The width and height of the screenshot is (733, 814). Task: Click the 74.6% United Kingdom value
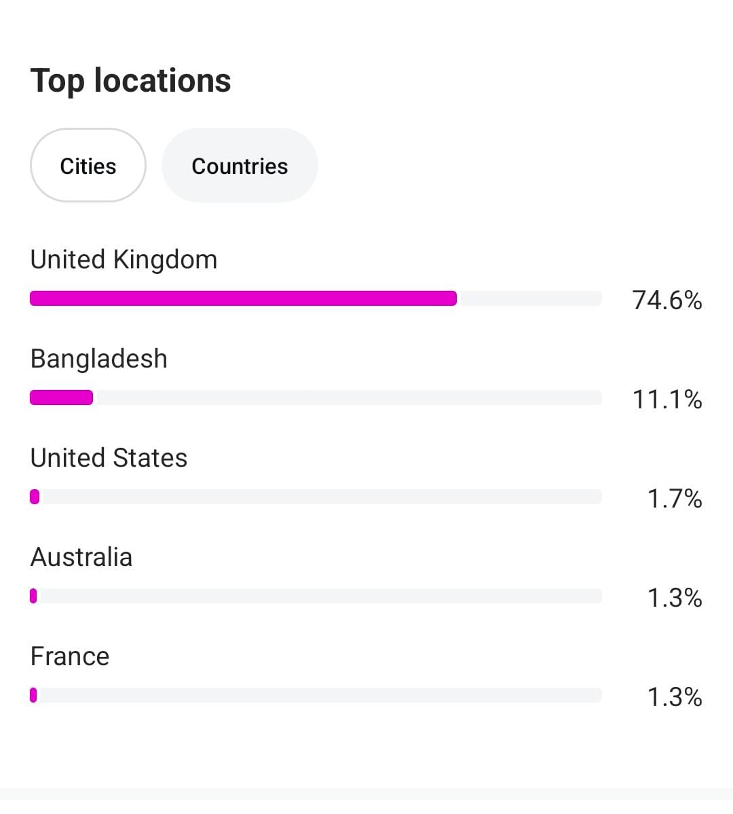(x=667, y=300)
